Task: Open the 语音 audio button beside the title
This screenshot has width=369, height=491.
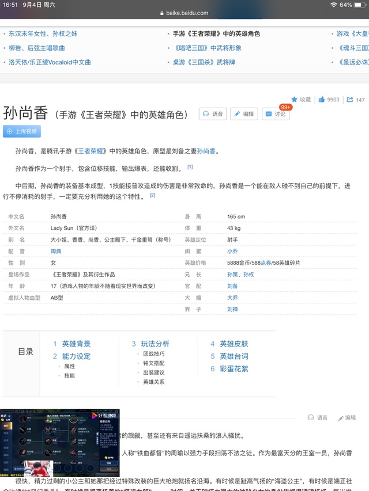Action: (212, 113)
